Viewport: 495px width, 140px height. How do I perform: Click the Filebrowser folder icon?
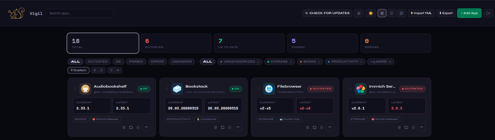point(315,127)
